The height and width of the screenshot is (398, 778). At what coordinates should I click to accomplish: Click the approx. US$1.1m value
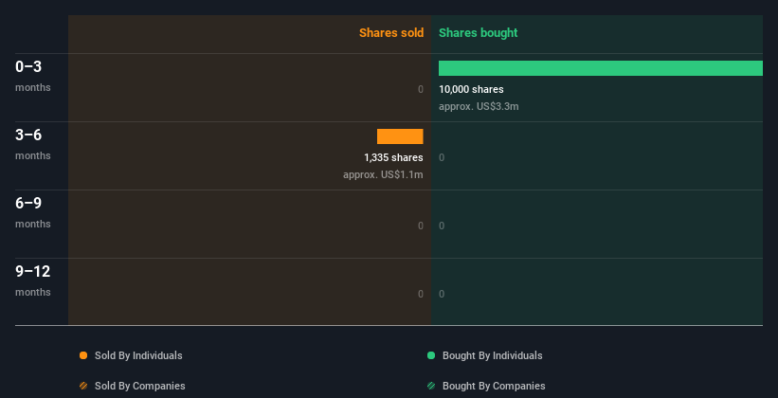383,175
